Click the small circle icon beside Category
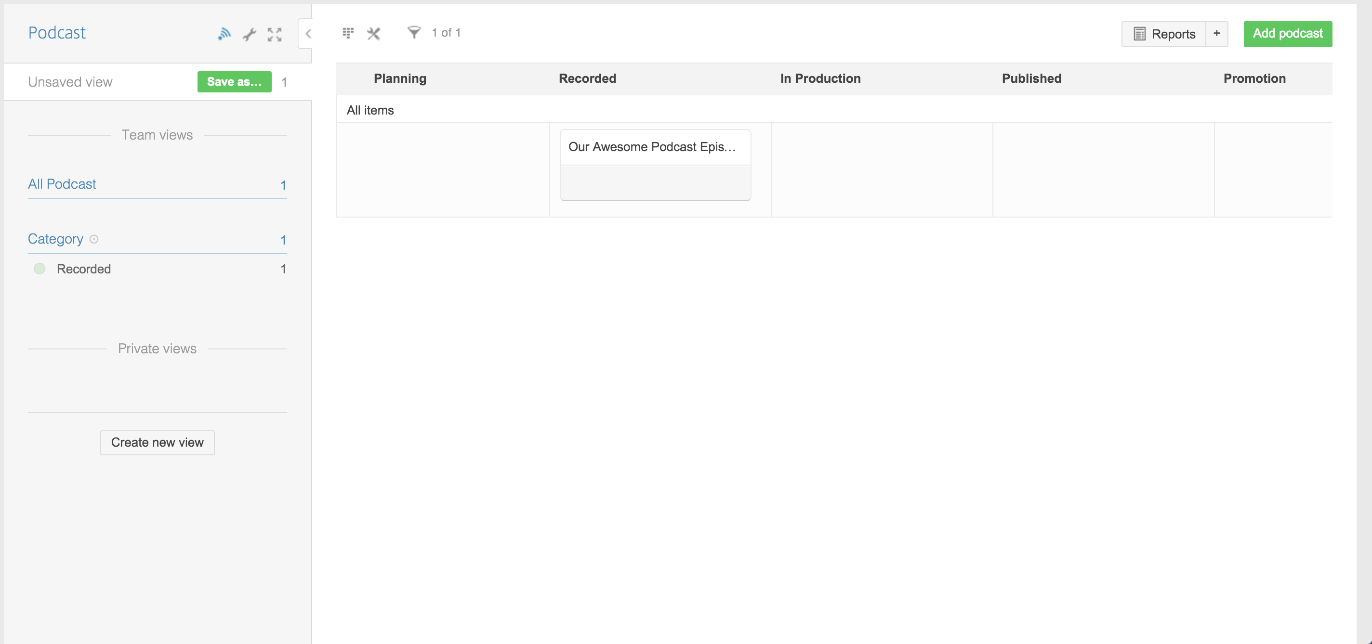The width and height of the screenshot is (1372, 644). [94, 239]
